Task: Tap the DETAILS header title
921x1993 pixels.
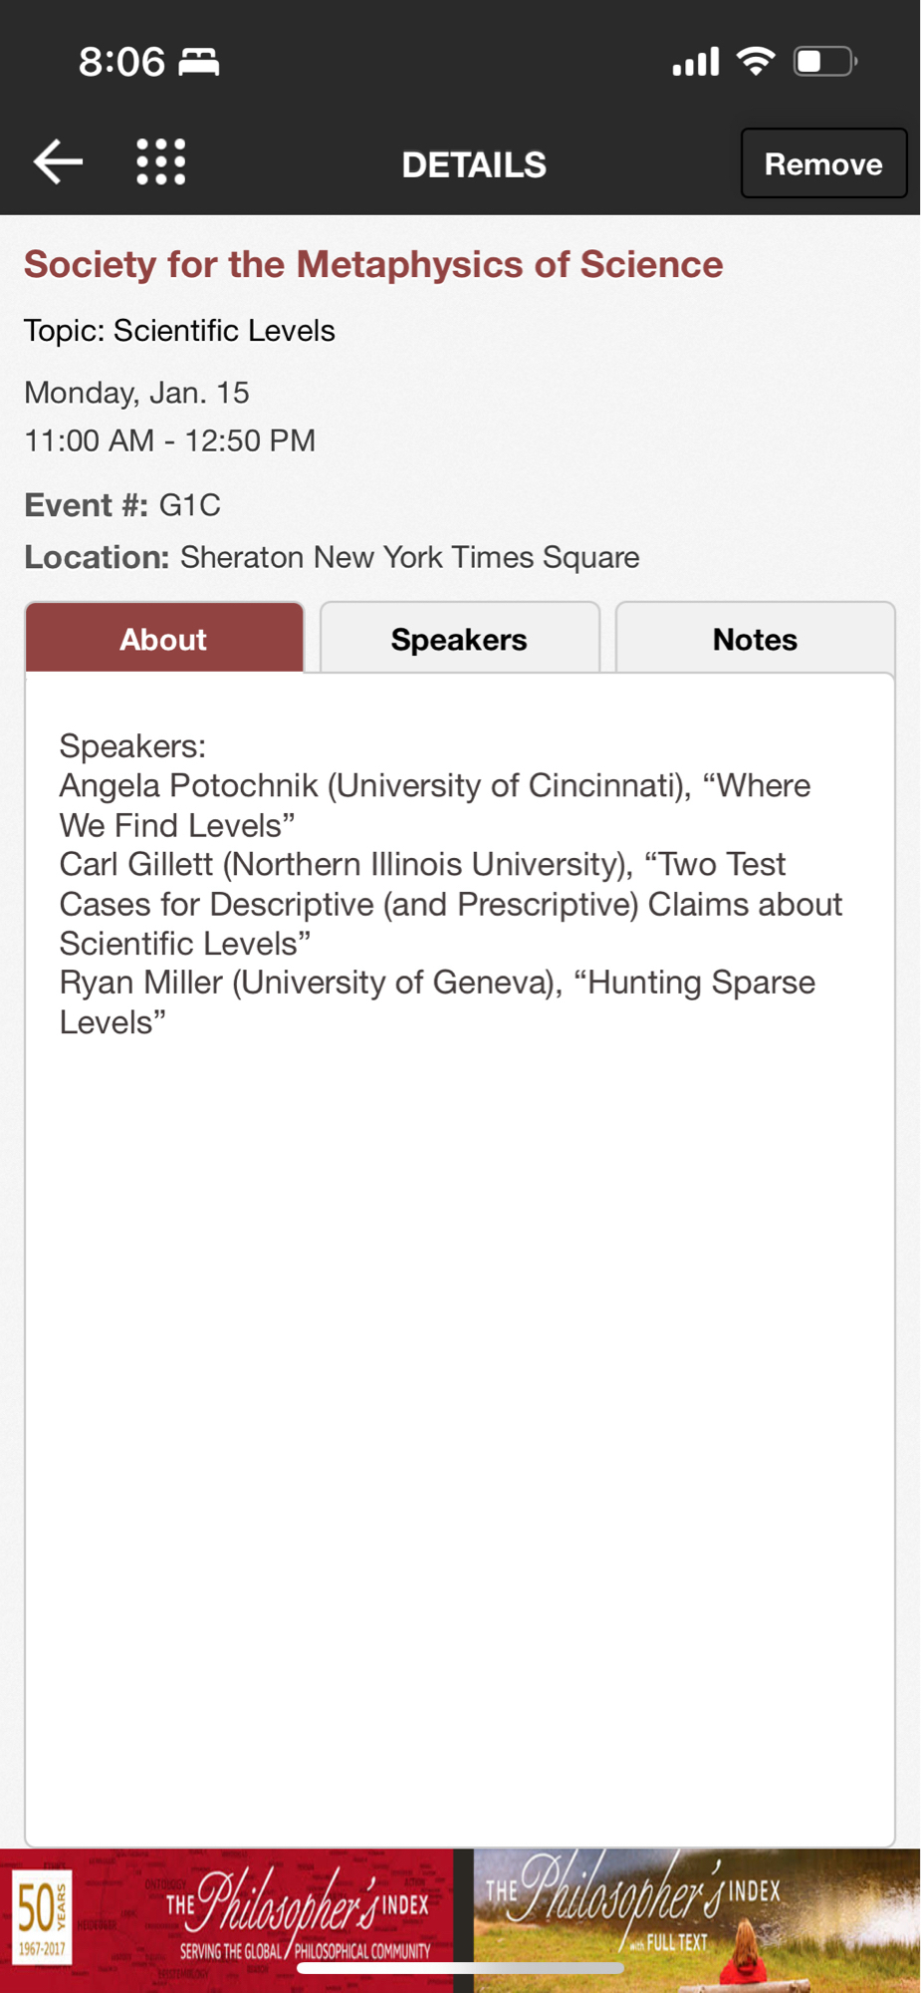Action: pos(474,164)
